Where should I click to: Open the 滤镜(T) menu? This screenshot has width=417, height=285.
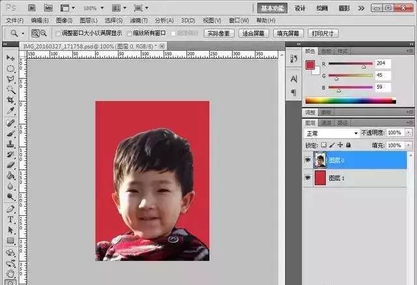[139, 20]
